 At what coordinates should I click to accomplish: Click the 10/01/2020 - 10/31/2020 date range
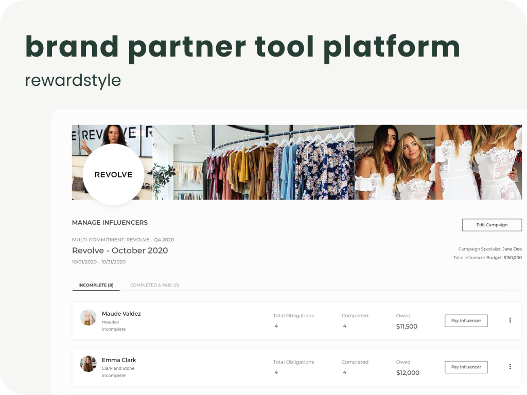pos(99,262)
